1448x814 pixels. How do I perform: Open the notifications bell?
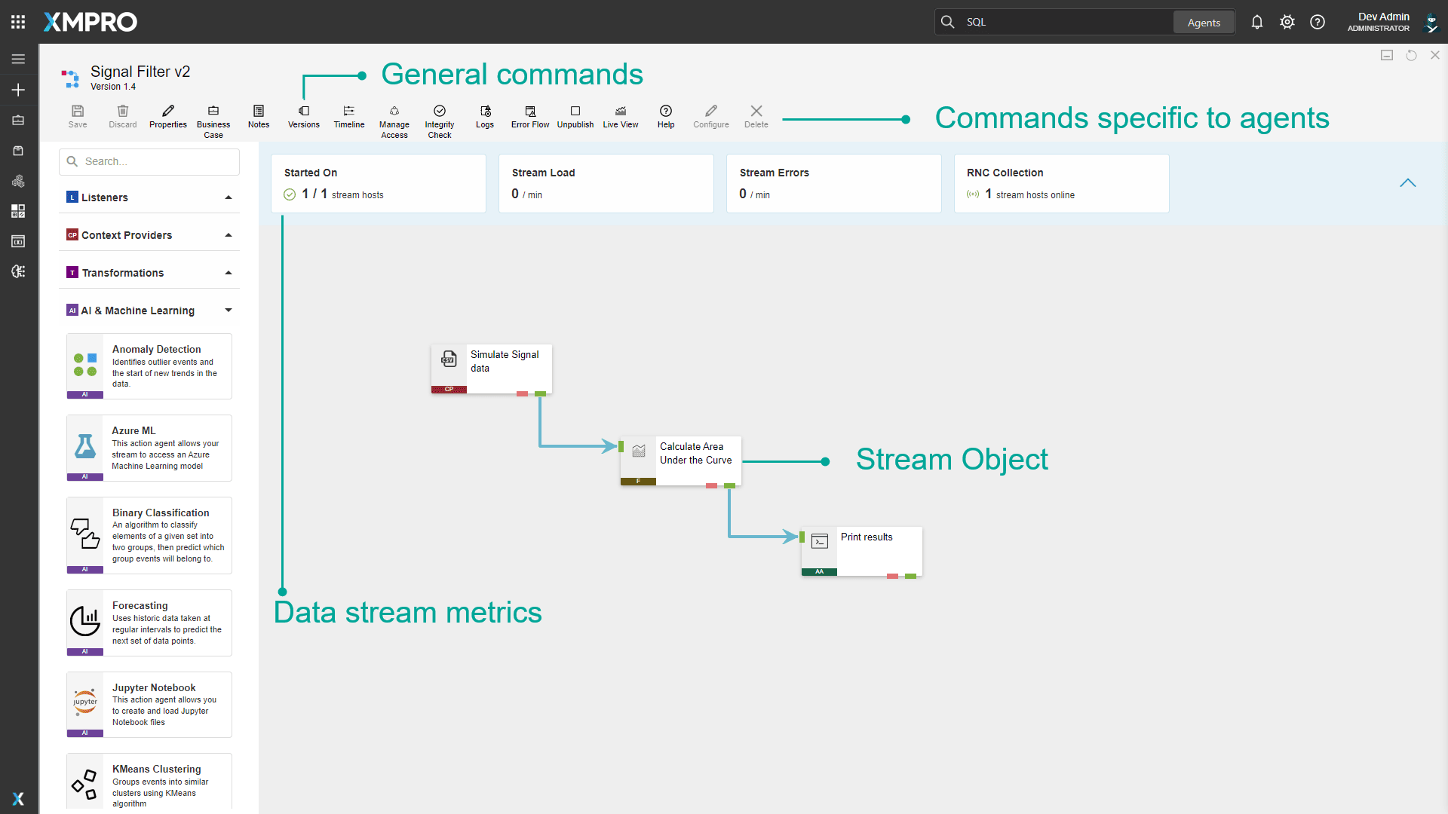click(x=1256, y=22)
